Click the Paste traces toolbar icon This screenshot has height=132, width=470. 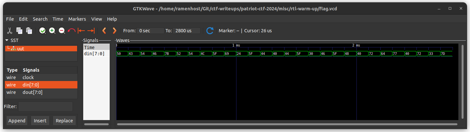point(29,31)
